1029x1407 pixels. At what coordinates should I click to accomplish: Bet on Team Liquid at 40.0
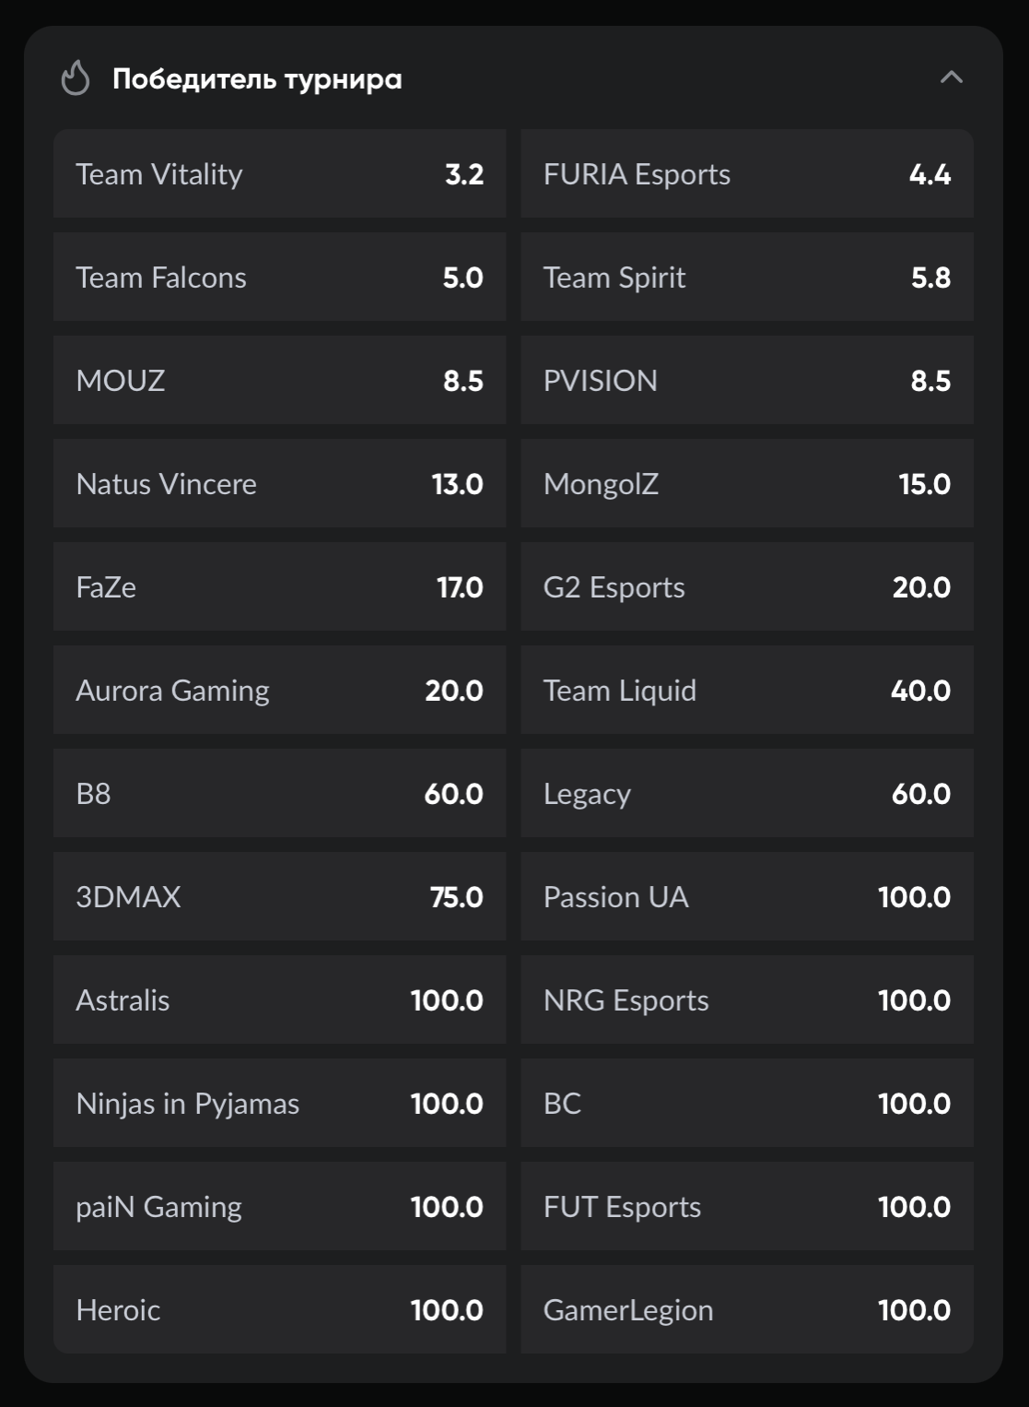pyautogui.click(x=746, y=691)
